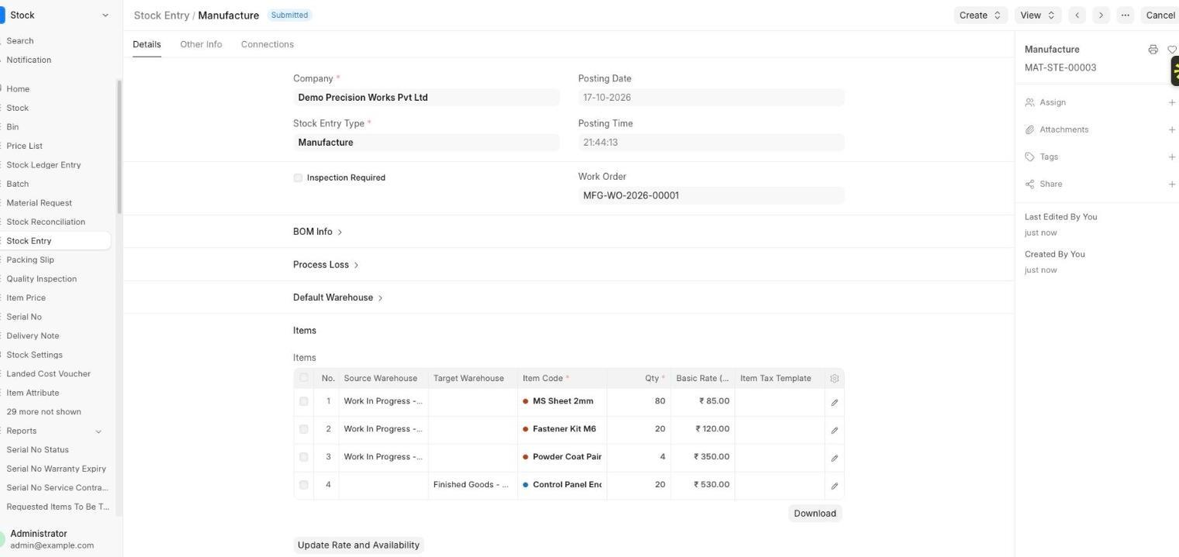Download the Items table

[814, 514]
